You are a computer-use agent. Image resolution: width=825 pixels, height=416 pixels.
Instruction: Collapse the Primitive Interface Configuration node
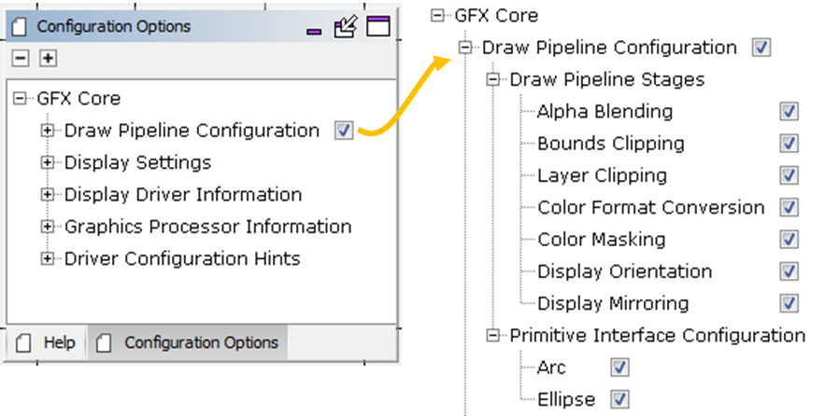(x=492, y=336)
